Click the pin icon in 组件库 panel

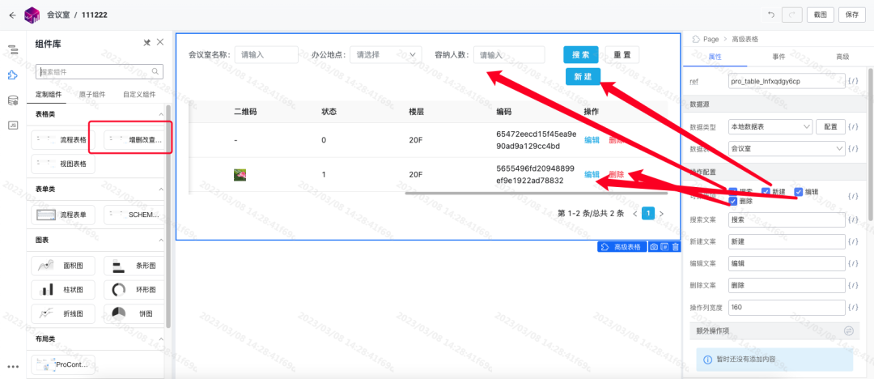point(147,42)
